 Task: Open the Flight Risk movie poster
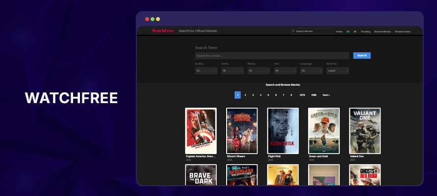pos(283,131)
